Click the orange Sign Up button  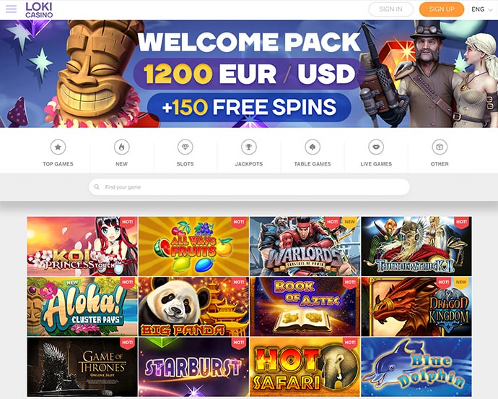tap(442, 9)
